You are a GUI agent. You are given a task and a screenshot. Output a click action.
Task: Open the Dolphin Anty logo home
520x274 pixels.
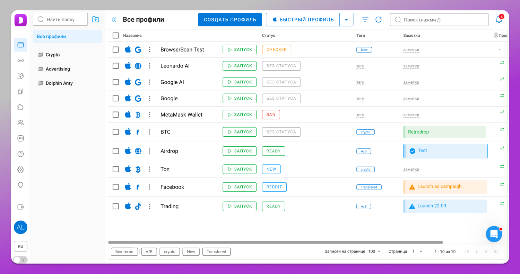tap(20, 20)
